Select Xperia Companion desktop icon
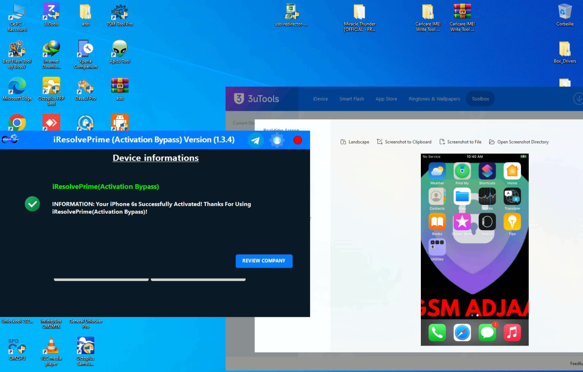Image resolution: width=583 pixels, height=372 pixels. (x=86, y=55)
